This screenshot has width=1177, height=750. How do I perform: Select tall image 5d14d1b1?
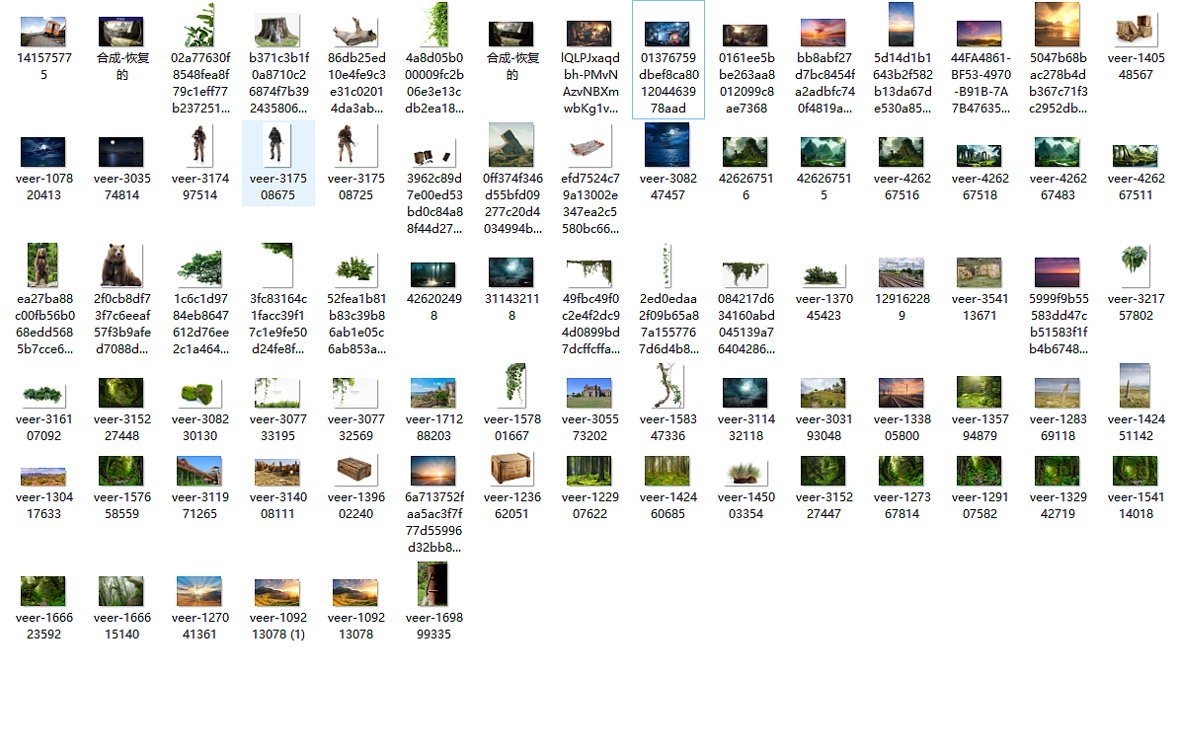pos(902,25)
